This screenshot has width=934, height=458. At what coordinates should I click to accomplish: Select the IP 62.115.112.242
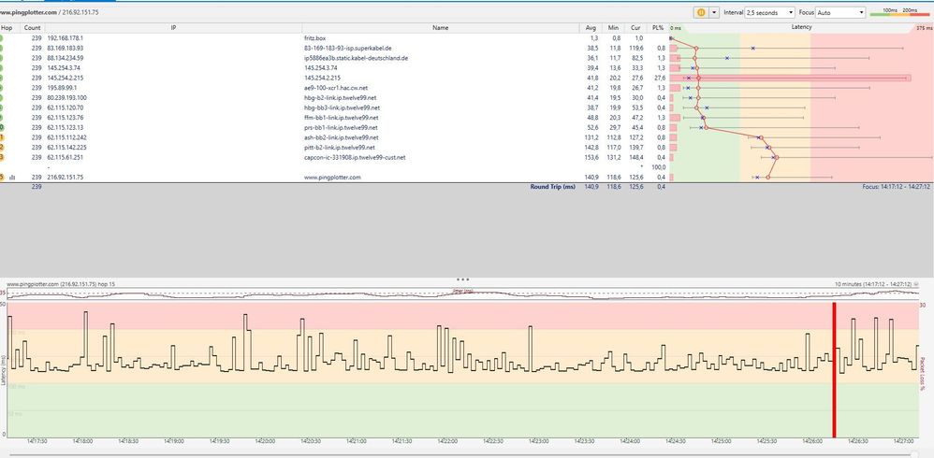point(66,137)
